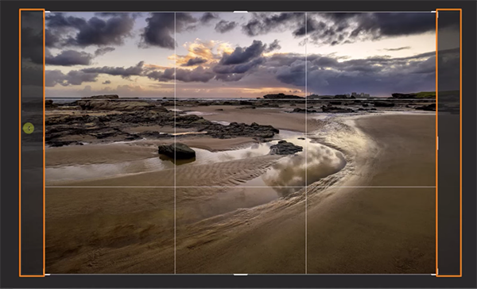
Task: Click the right vertical thirds grid line
Action: pyautogui.click(x=306, y=143)
